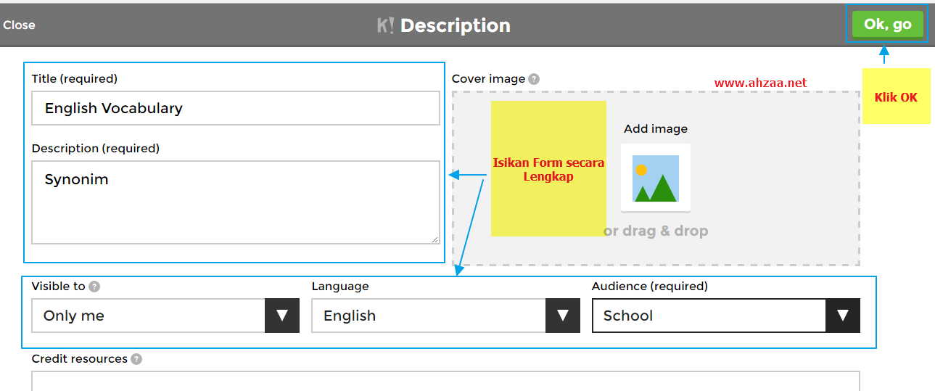
Task: Click the 'or drag & drop' text
Action: (656, 231)
